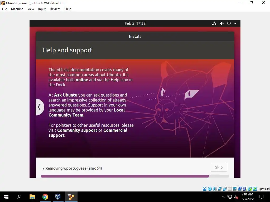Screen dimensions: 270x202
Task: Click the display settings status icon
Action: (x=235, y=189)
